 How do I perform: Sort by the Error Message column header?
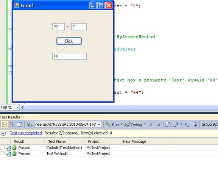coord(134,142)
